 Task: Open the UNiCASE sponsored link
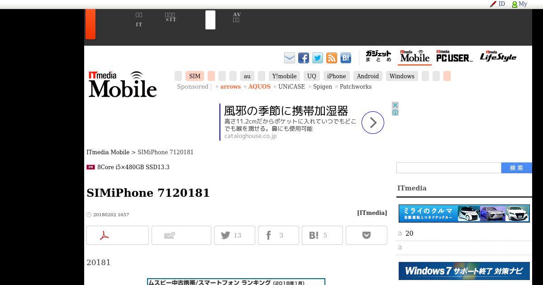click(291, 87)
